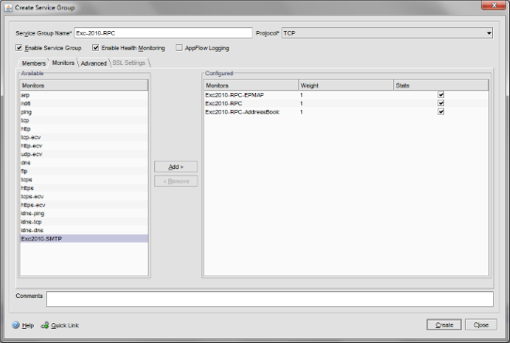Select the ftp monitor
This screenshot has width=510, height=343.
click(84, 171)
